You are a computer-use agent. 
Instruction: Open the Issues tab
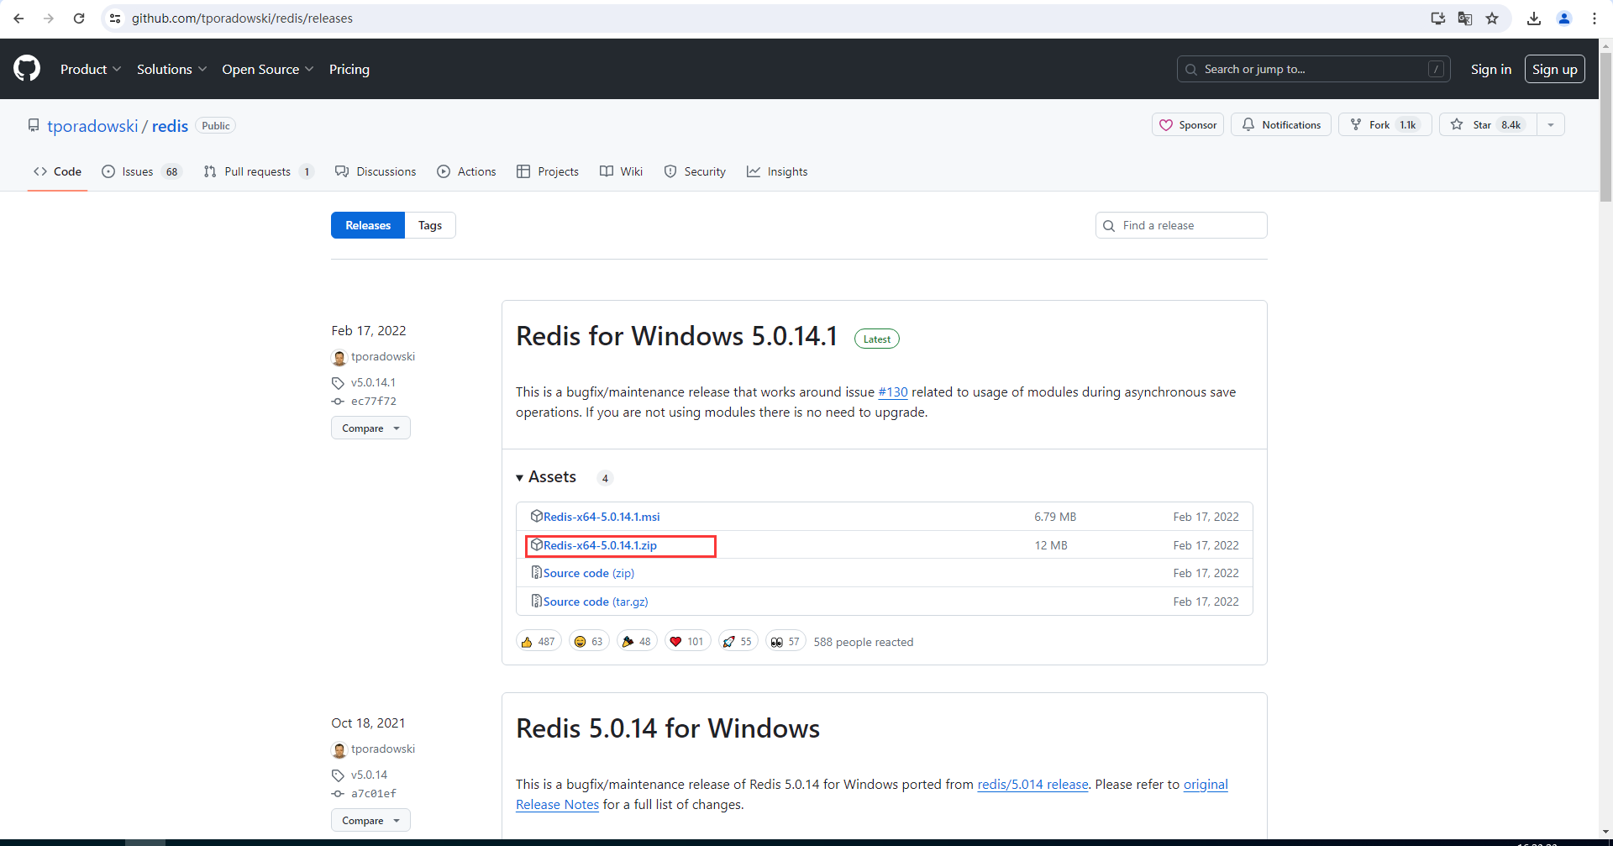click(x=140, y=171)
